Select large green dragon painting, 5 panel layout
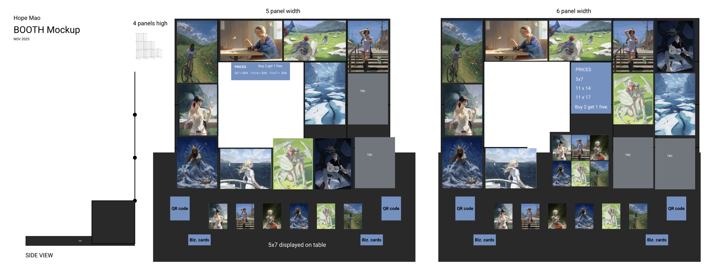709x268 pixels. (x=293, y=164)
